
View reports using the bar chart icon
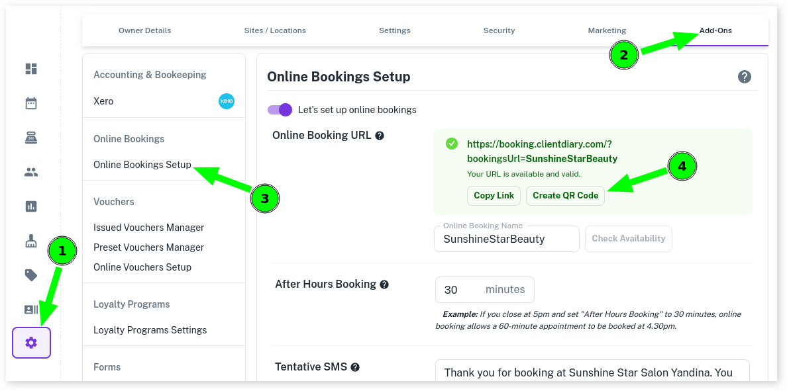click(x=31, y=206)
